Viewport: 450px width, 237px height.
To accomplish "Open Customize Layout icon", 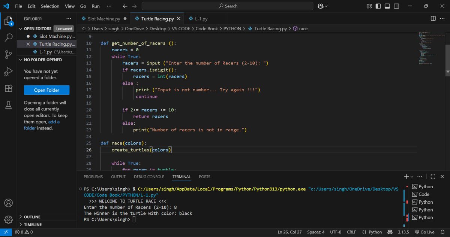I will click(x=369, y=6).
